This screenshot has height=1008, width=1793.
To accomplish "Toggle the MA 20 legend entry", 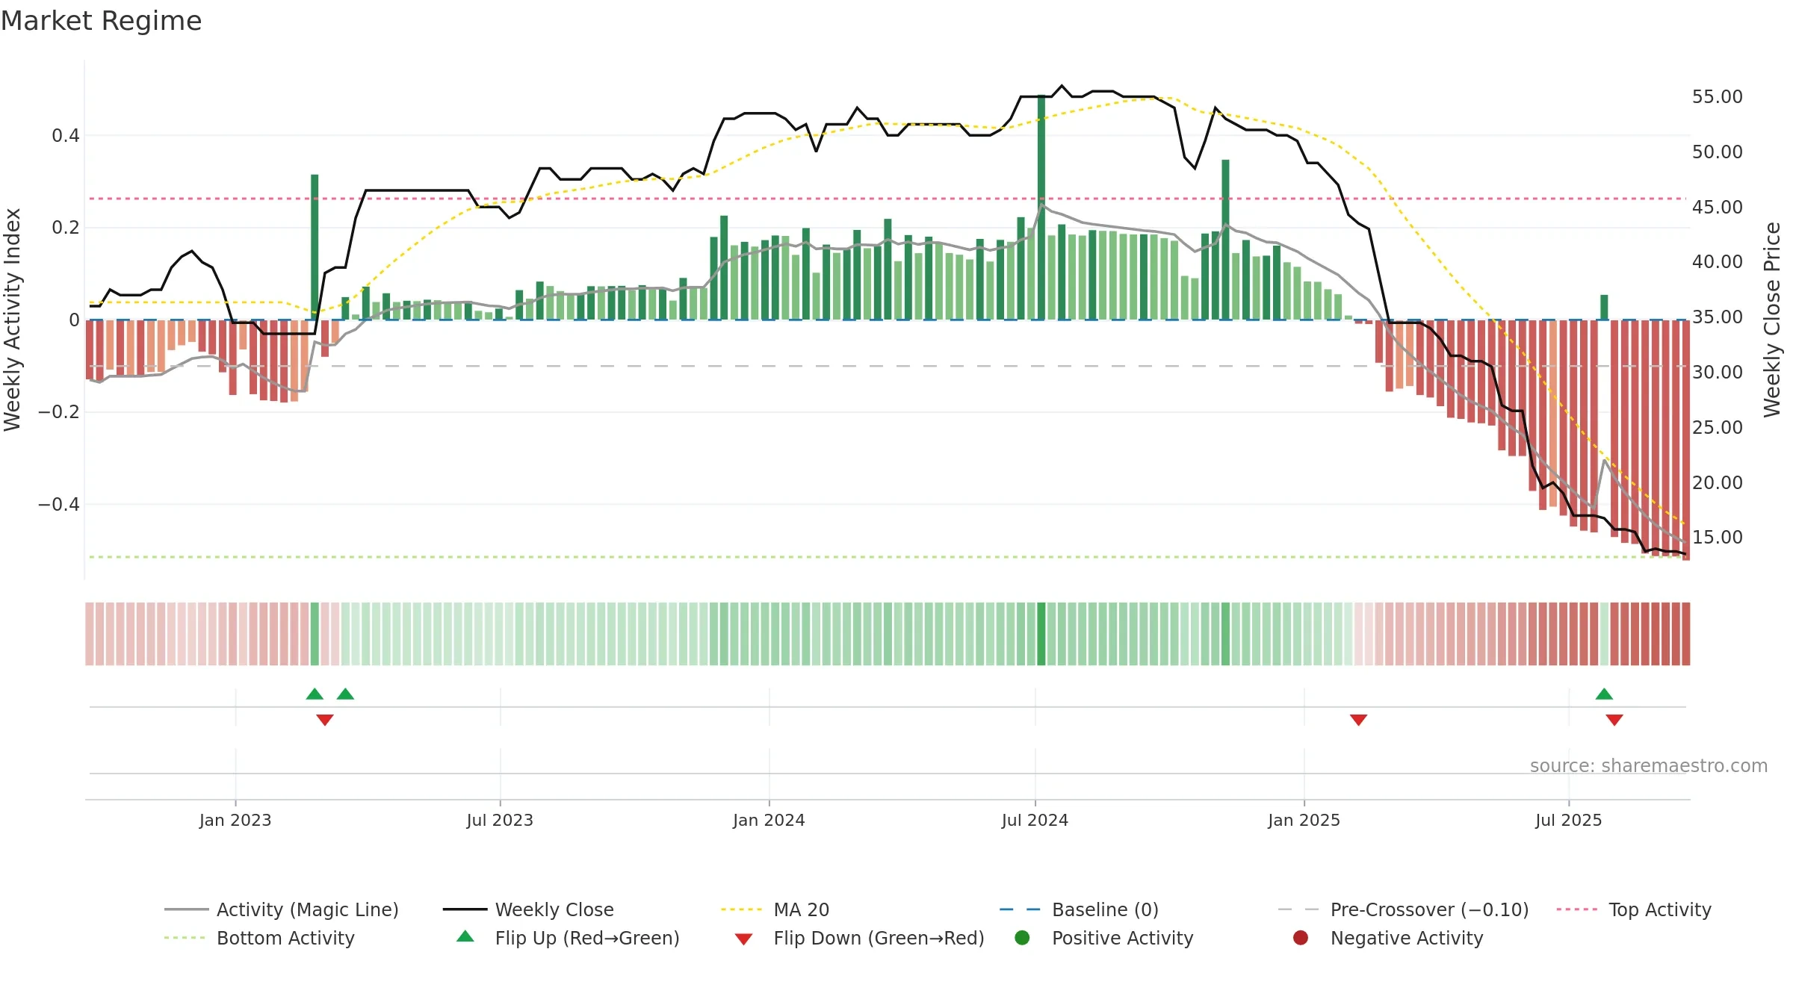I will pyautogui.click(x=775, y=909).
